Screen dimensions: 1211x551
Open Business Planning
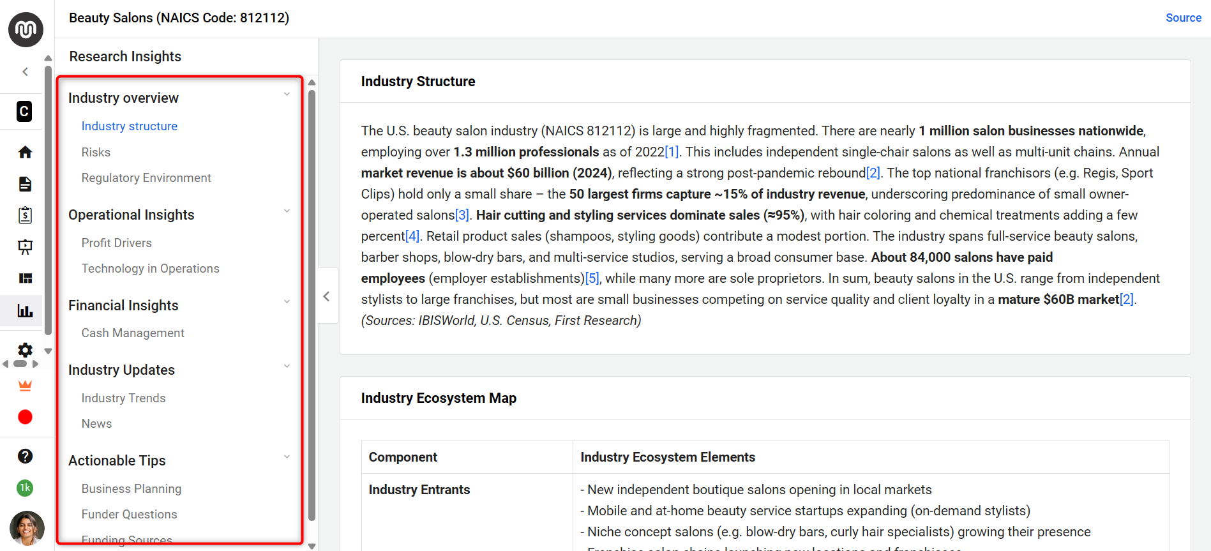click(x=132, y=488)
